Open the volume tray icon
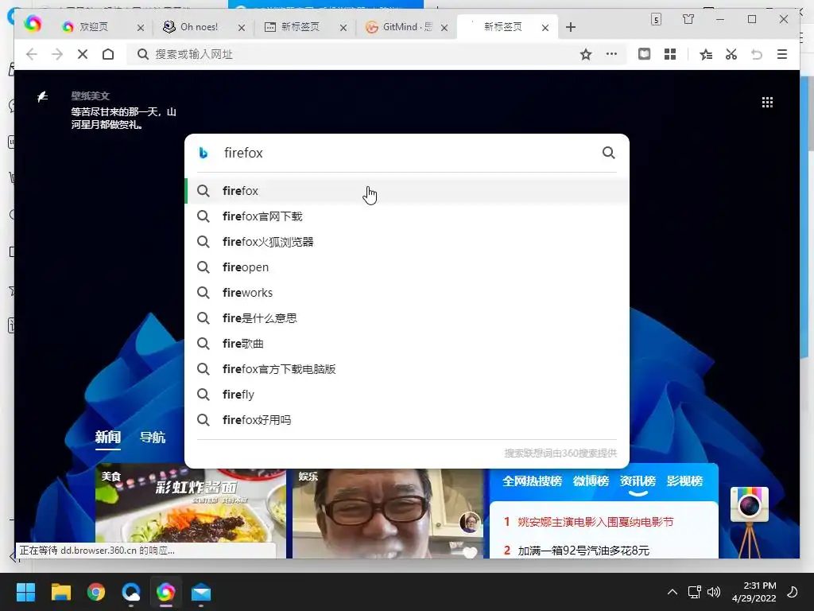This screenshot has height=611, width=814. coord(714,592)
